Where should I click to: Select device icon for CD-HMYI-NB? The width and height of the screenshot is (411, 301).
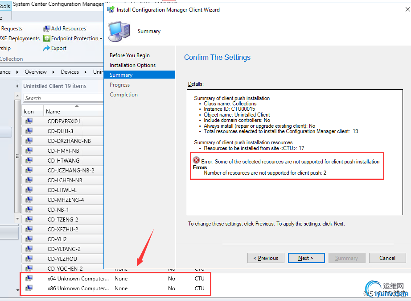pos(29,150)
